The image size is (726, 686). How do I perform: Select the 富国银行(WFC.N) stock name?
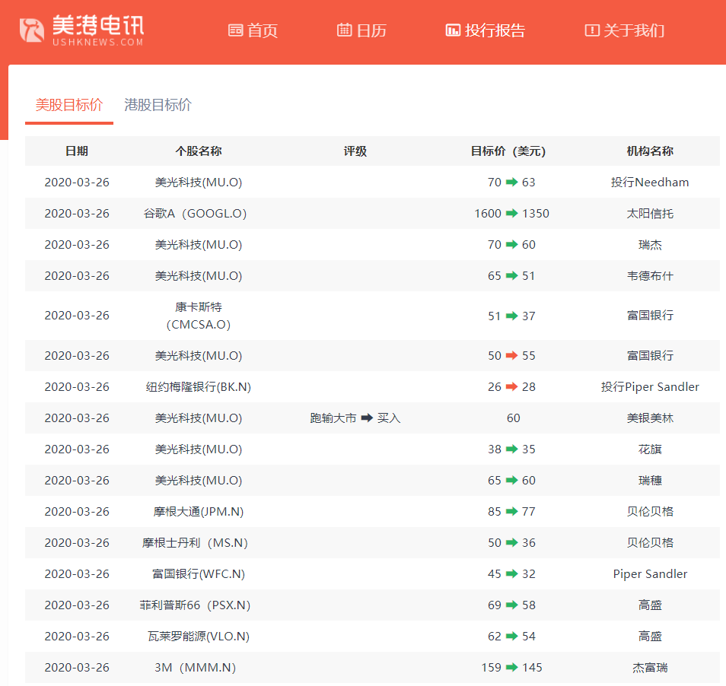pos(199,574)
